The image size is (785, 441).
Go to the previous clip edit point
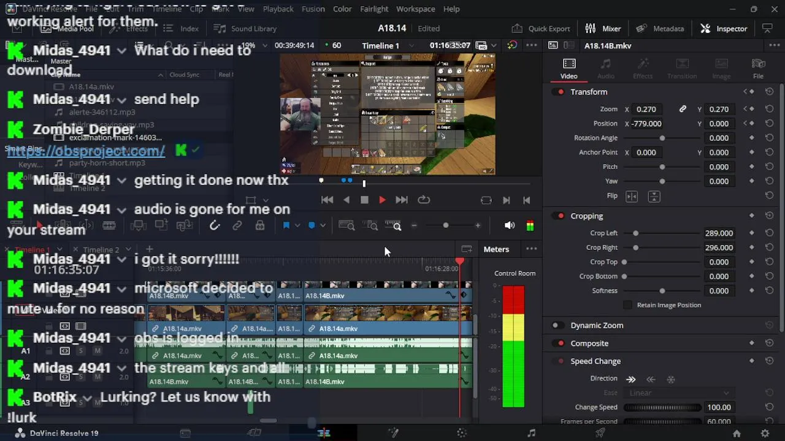tap(526, 200)
